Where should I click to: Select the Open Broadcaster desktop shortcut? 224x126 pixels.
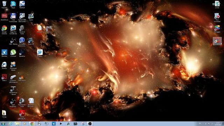click(13, 103)
